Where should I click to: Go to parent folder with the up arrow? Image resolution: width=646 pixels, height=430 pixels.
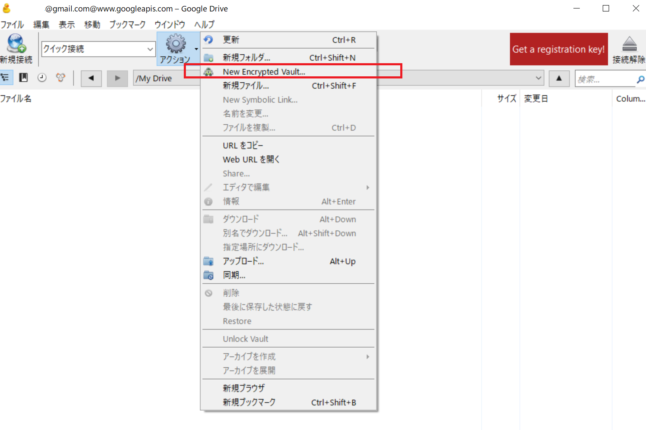pyautogui.click(x=559, y=78)
